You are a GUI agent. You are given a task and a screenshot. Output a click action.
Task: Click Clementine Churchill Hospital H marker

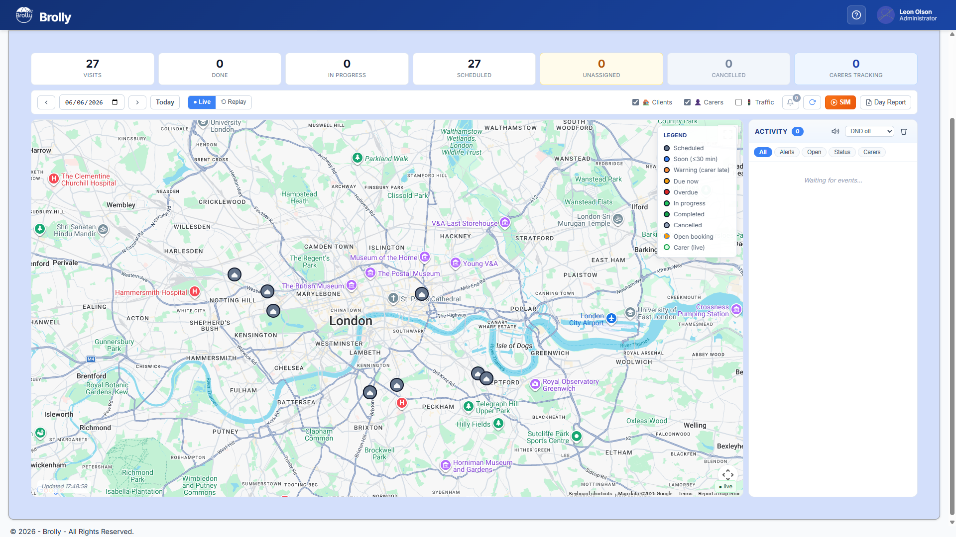coord(54,179)
